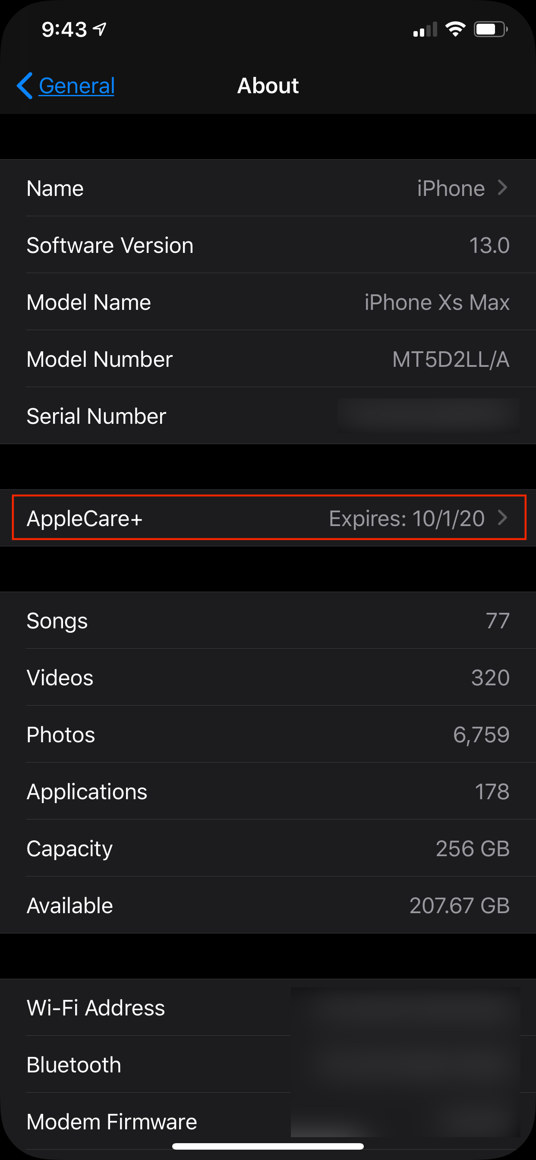This screenshot has width=536, height=1160.
Task: Tap the Songs count row
Action: click(x=268, y=621)
